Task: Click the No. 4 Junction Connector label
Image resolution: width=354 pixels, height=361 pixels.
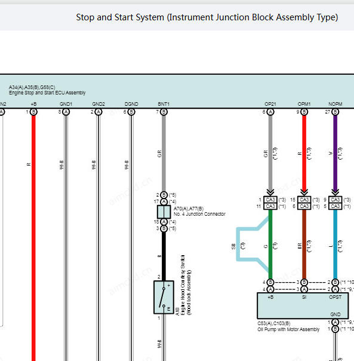Action: [x=199, y=214]
